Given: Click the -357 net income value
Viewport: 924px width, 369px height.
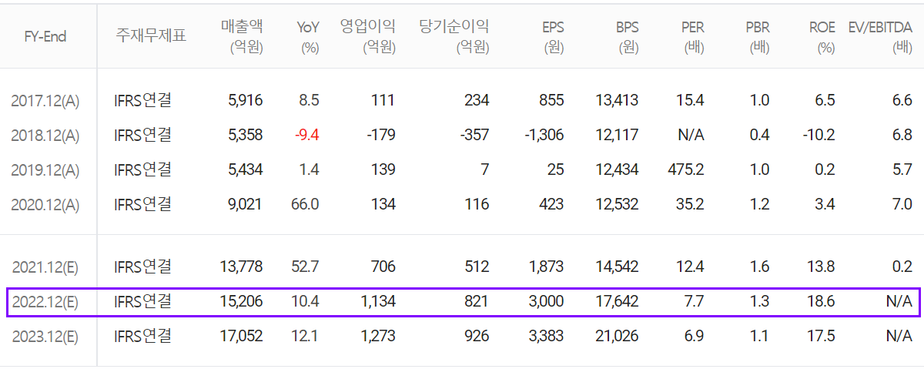Looking at the screenshot, I should point(475,135).
